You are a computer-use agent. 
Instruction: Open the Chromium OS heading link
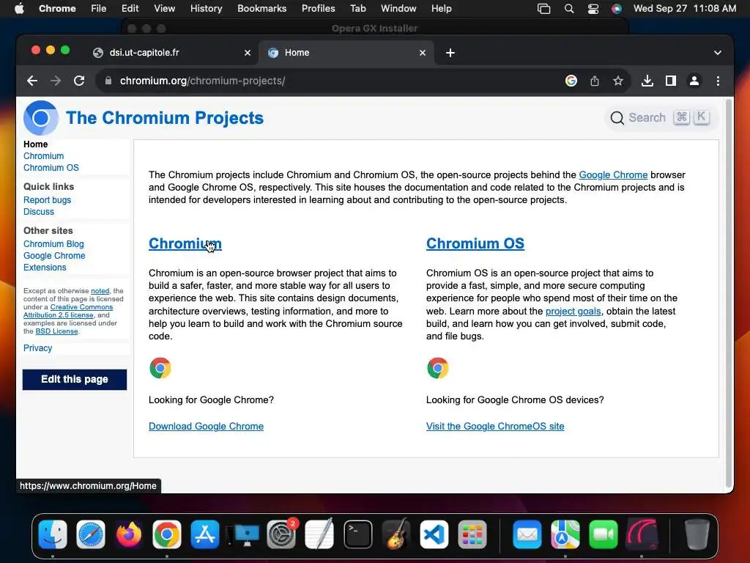(x=475, y=243)
